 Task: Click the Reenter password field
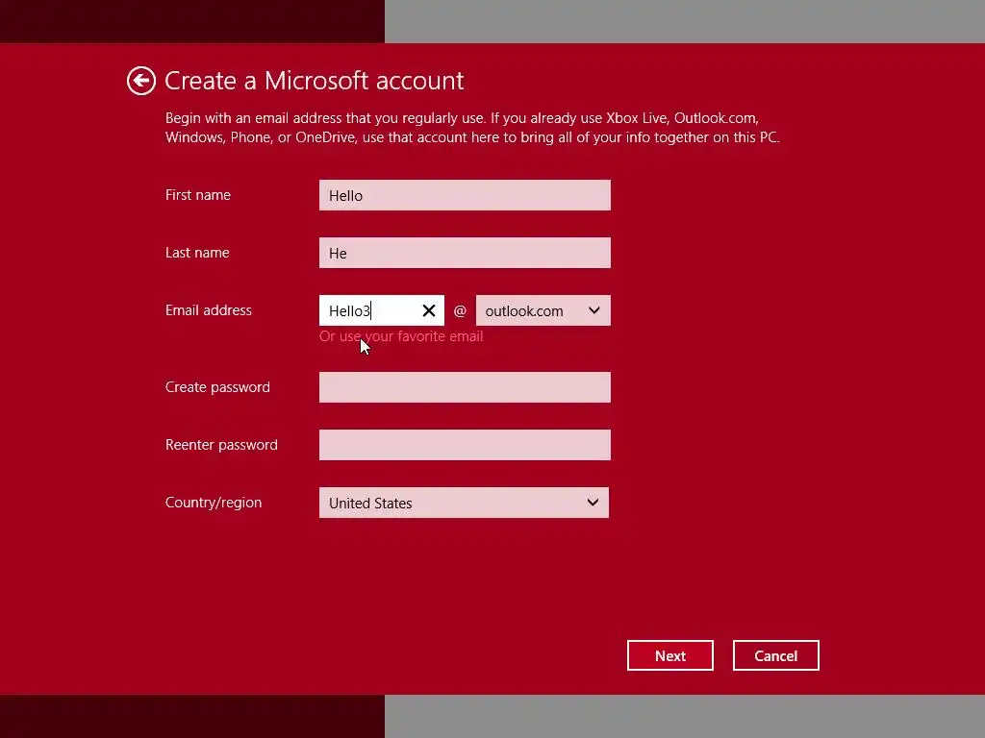(465, 445)
